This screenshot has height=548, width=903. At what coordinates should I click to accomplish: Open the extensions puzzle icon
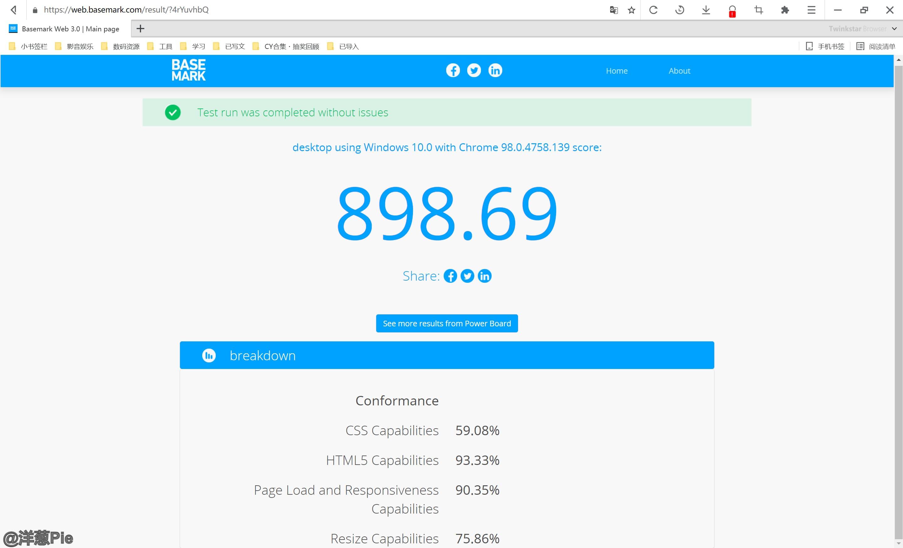784,10
